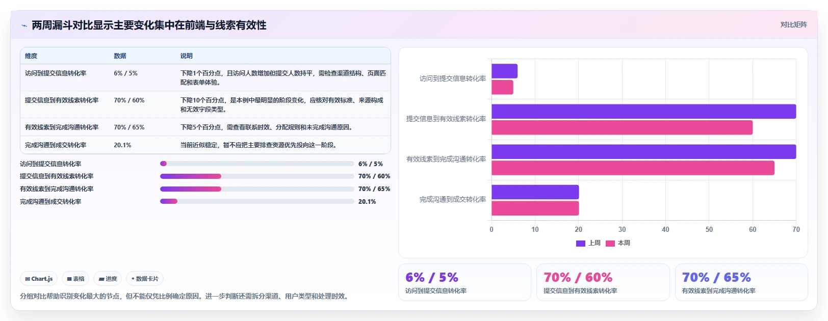Click the sparkline icon beside the card title

(x=24, y=25)
